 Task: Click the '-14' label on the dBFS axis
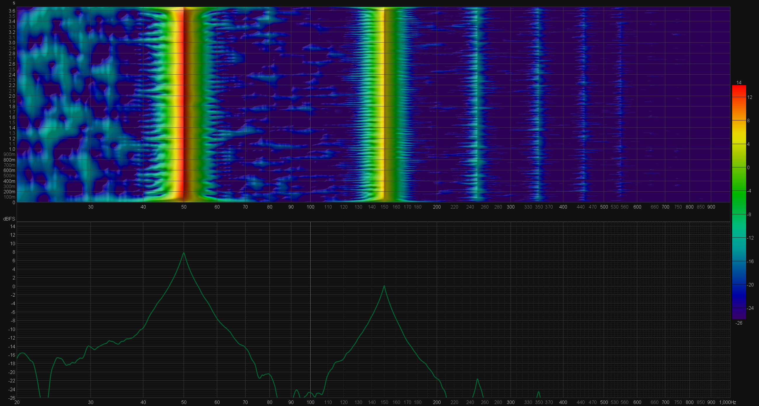tap(12, 346)
